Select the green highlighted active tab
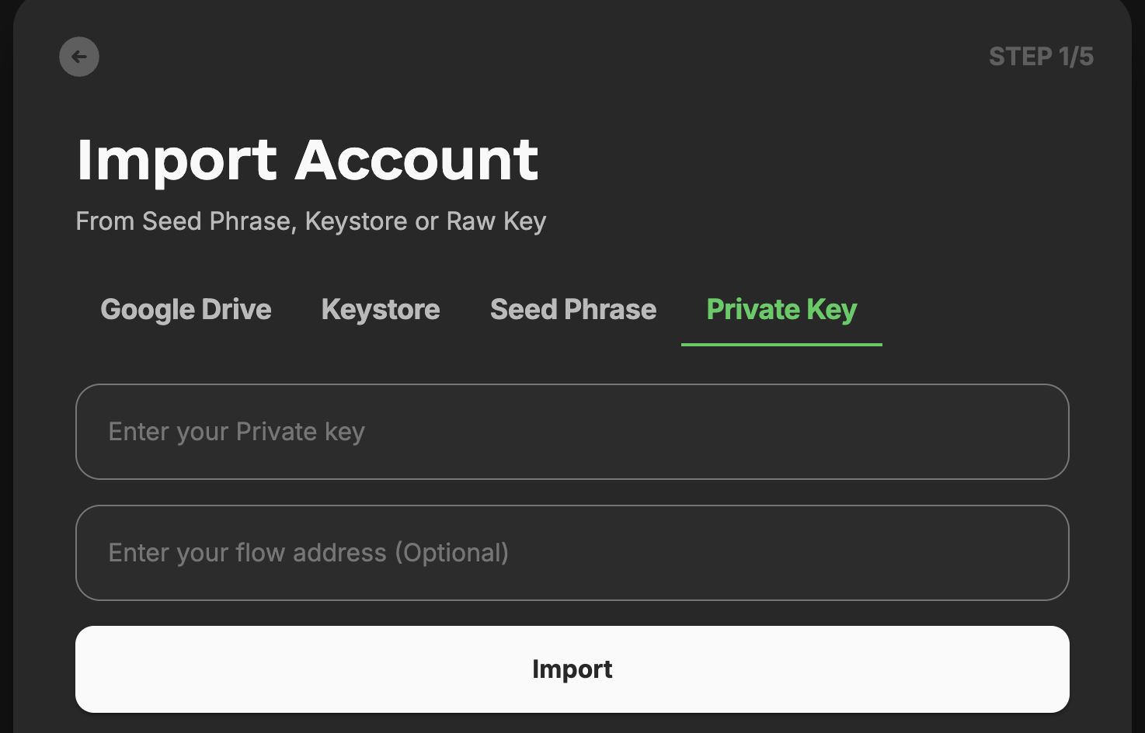This screenshot has height=733, width=1145. click(781, 310)
